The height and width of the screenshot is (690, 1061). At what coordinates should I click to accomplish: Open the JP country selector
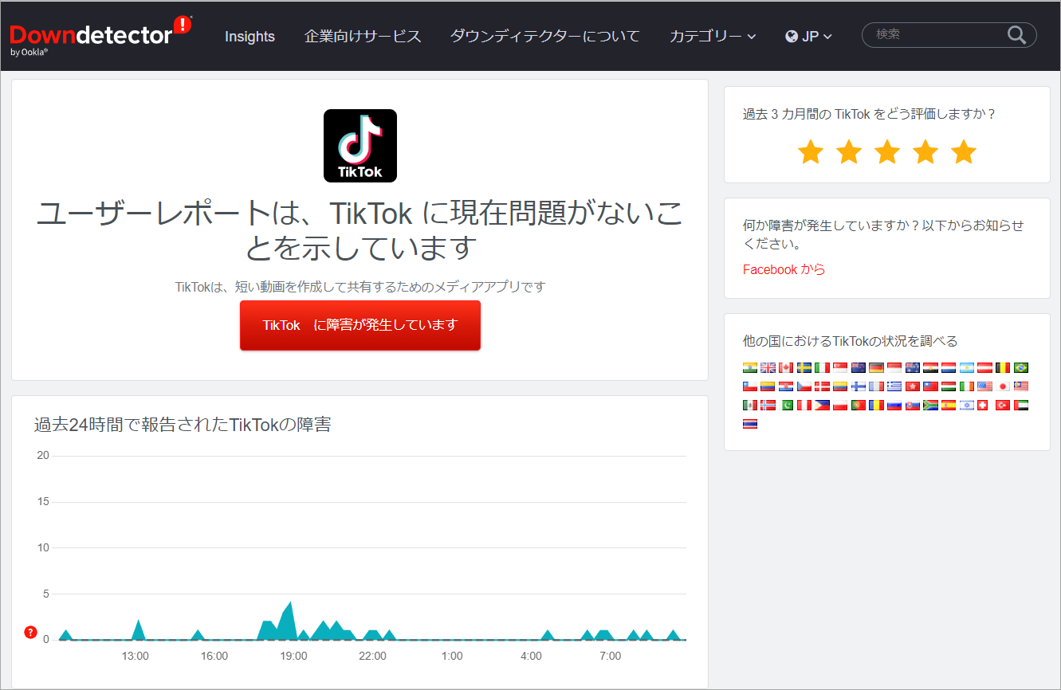point(808,36)
